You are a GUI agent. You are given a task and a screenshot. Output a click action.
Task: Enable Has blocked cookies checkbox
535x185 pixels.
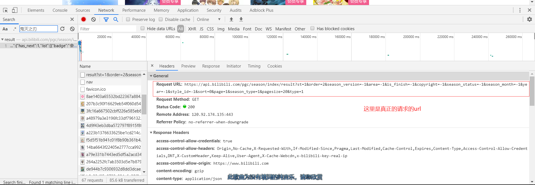click(312, 28)
